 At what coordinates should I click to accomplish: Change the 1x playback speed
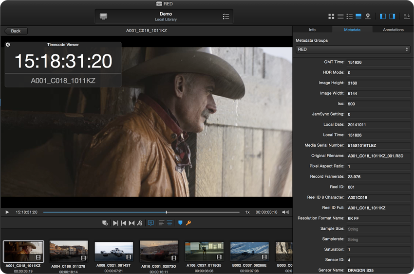pyautogui.click(x=247, y=212)
